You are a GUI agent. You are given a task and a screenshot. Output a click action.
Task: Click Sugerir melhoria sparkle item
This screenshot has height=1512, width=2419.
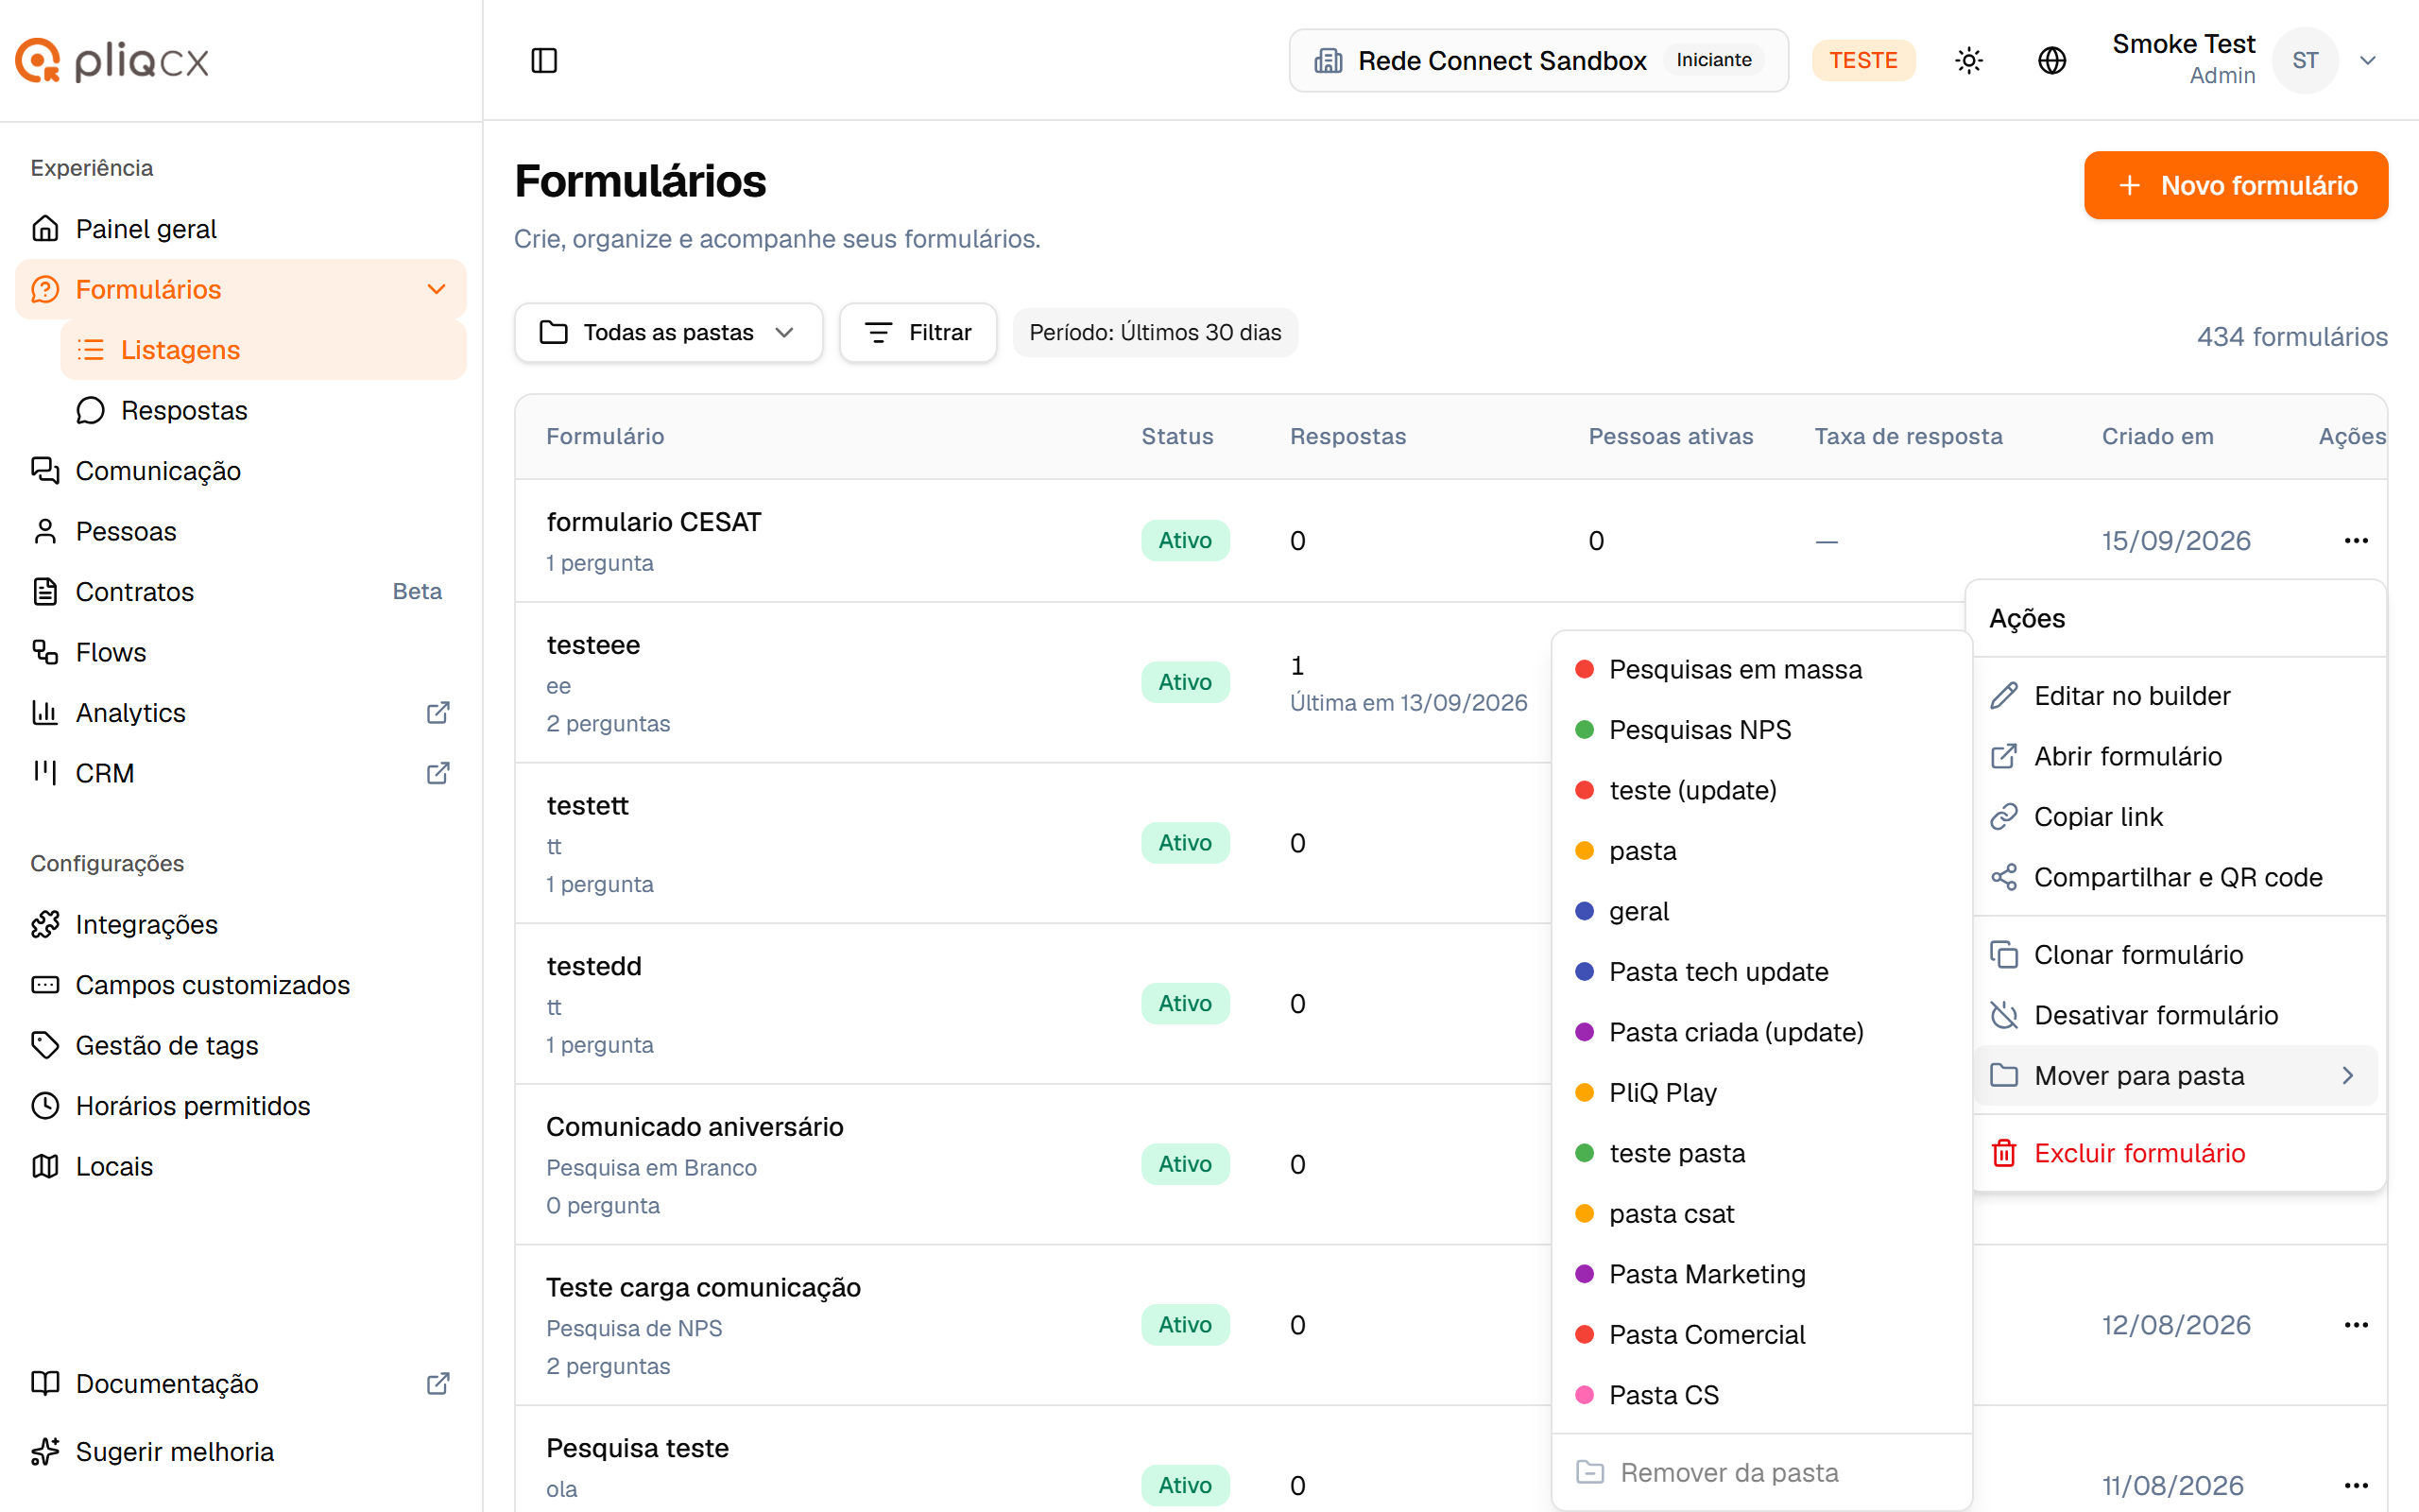pyautogui.click(x=241, y=1451)
